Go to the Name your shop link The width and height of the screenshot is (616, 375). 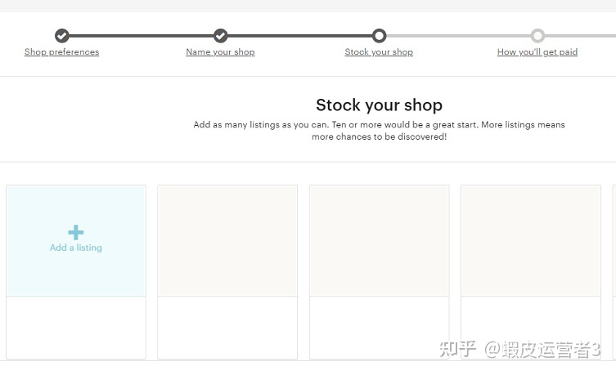click(x=220, y=52)
